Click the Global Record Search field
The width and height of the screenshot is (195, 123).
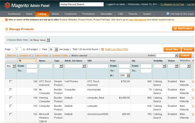pyautogui.click(x=82, y=4)
